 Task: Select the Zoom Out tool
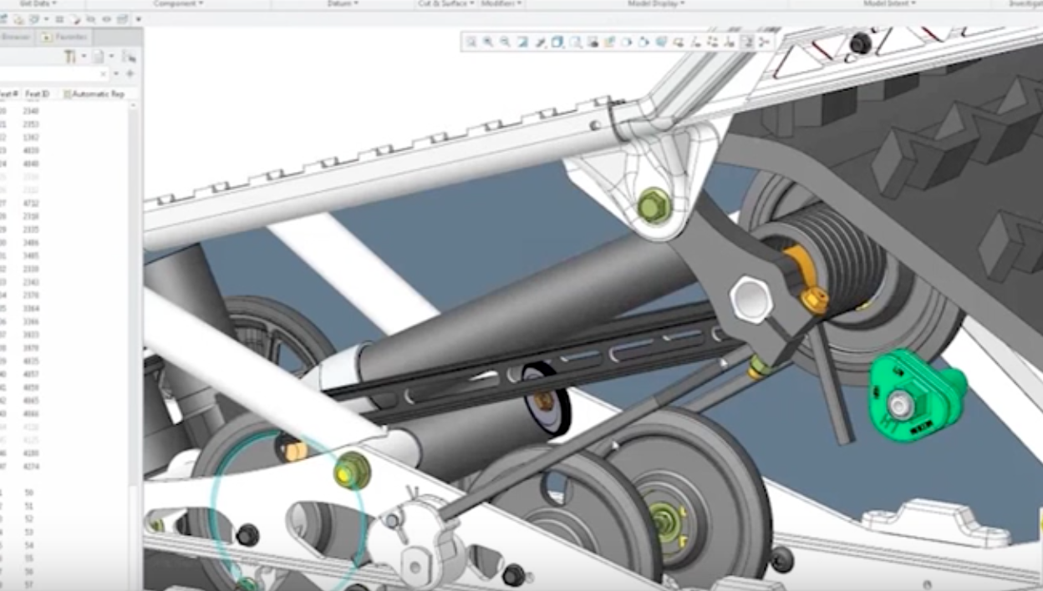[503, 40]
